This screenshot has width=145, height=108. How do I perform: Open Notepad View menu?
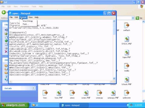pos(31,17)
